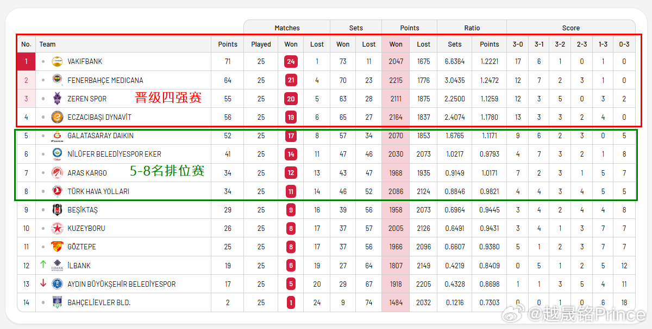Click Bahçelievler's 0.7303 points ratio

pos(490,302)
